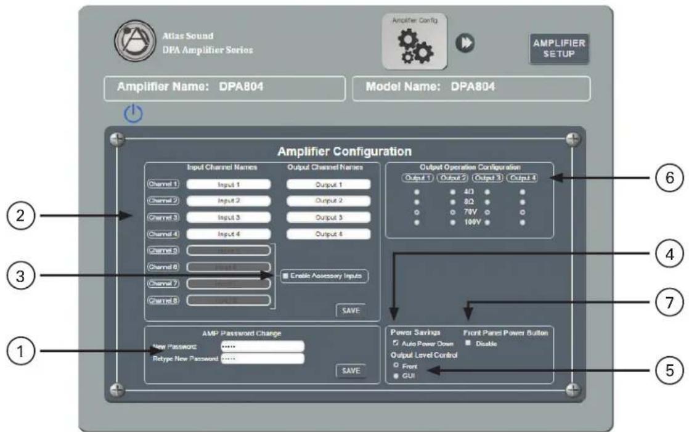Click the Retype New Password field
689x432 pixels.
pos(263,359)
